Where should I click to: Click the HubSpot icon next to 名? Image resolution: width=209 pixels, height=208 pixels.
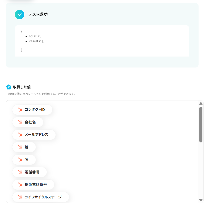(x=20, y=160)
